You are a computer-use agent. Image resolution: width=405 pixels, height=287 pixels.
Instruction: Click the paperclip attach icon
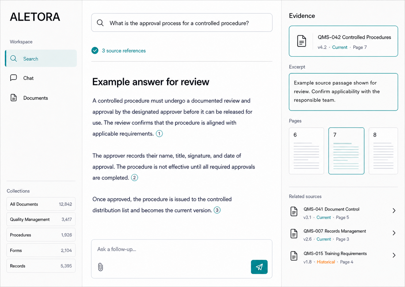100,267
